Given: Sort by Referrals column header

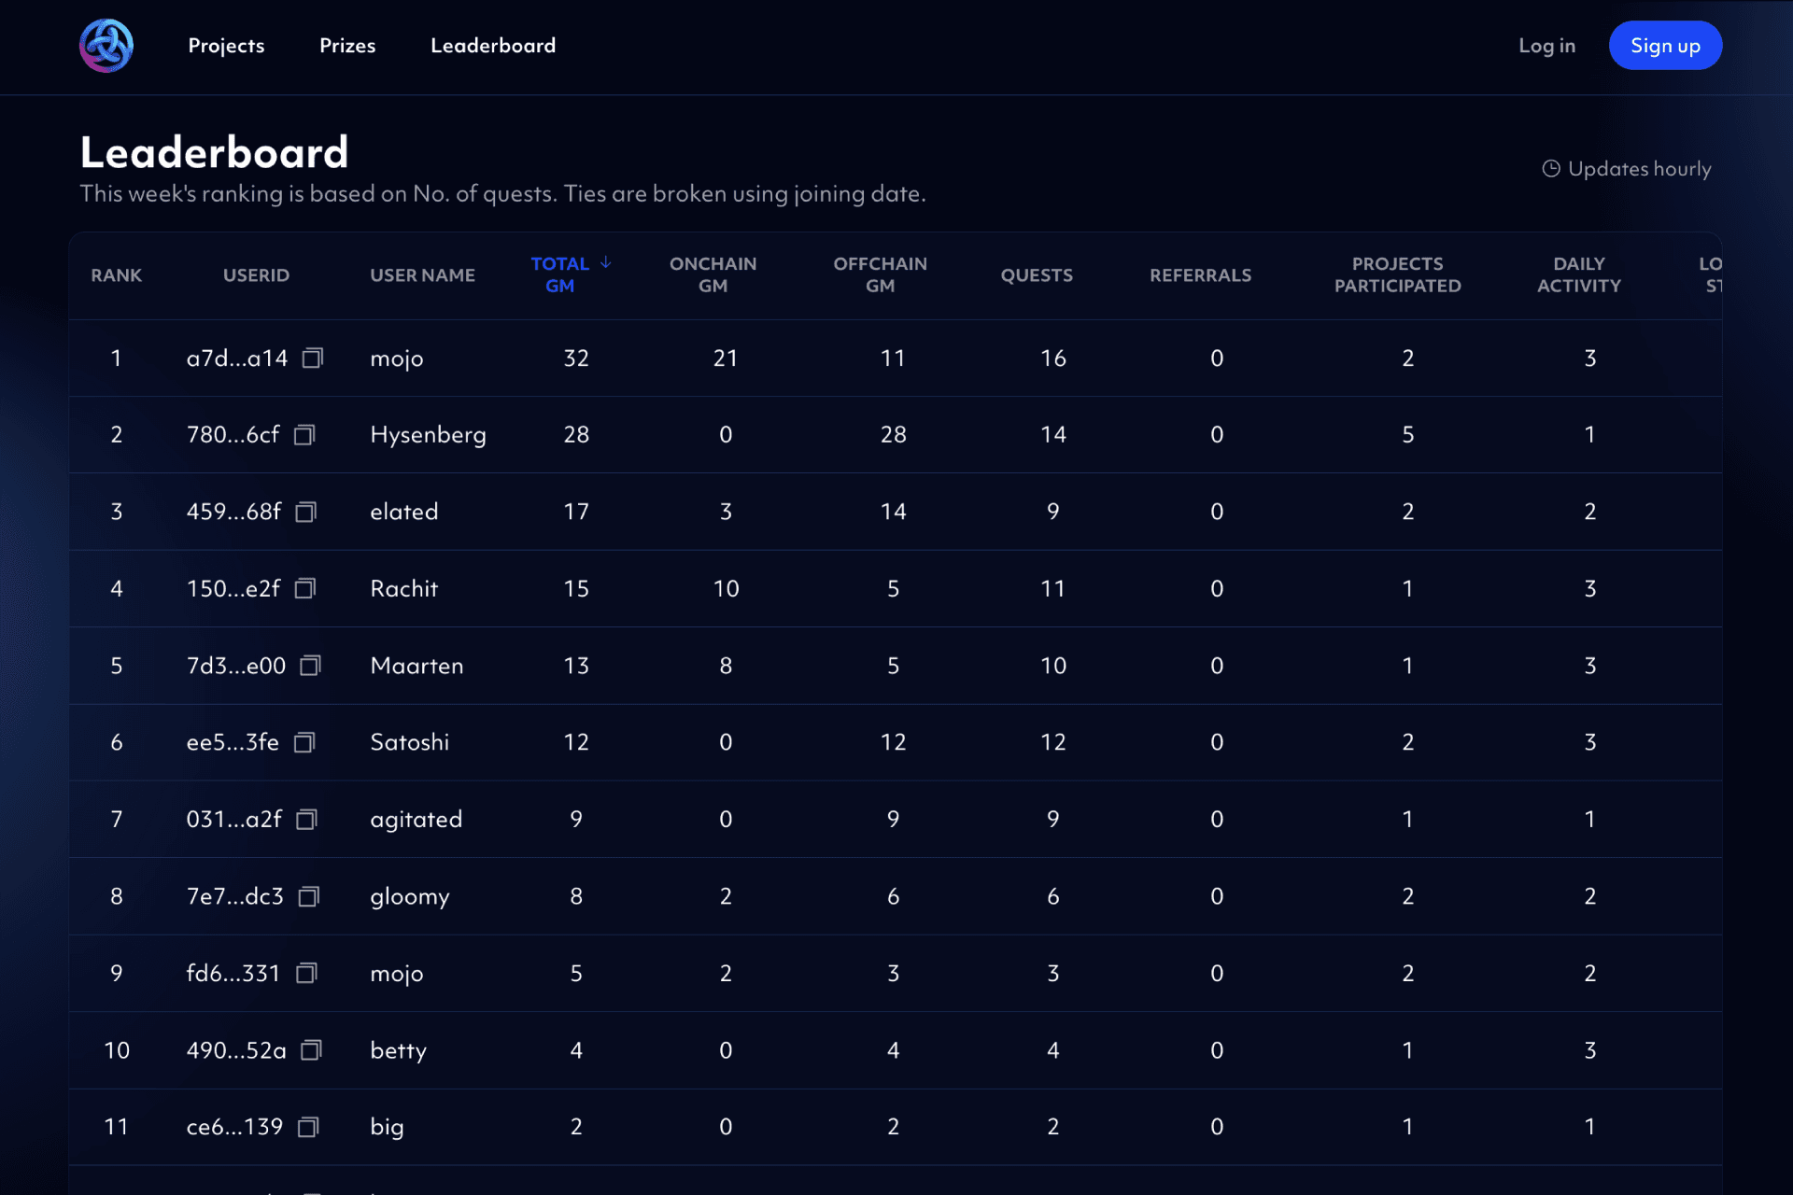Looking at the screenshot, I should point(1201,275).
